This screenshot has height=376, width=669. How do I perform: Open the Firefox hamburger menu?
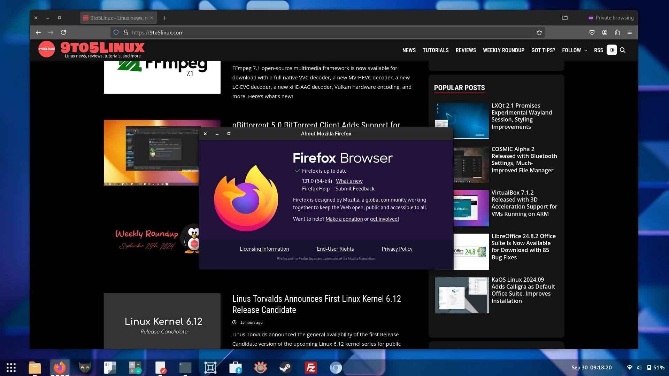630,32
